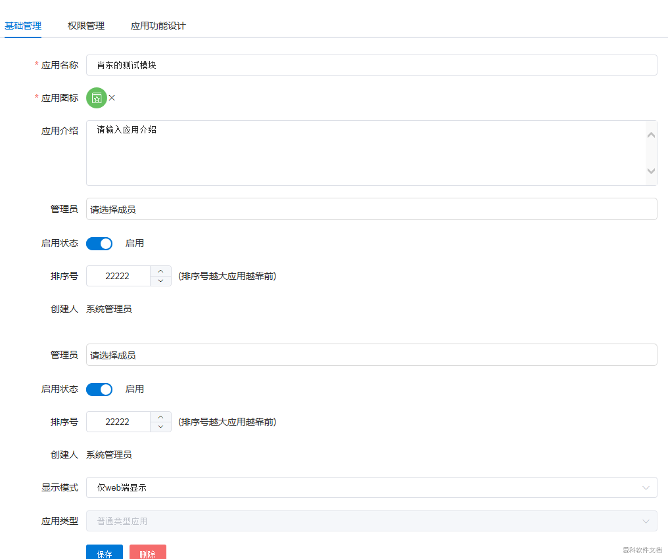Click the first 排序号 number field
The width and height of the screenshot is (668, 559).
118,276
